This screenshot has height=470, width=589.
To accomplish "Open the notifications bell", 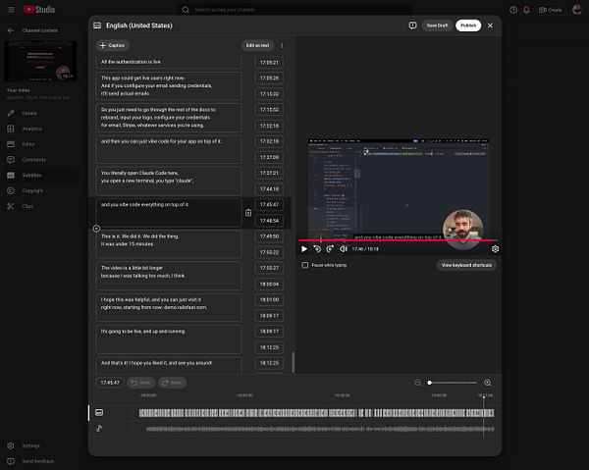I will 526,10.
